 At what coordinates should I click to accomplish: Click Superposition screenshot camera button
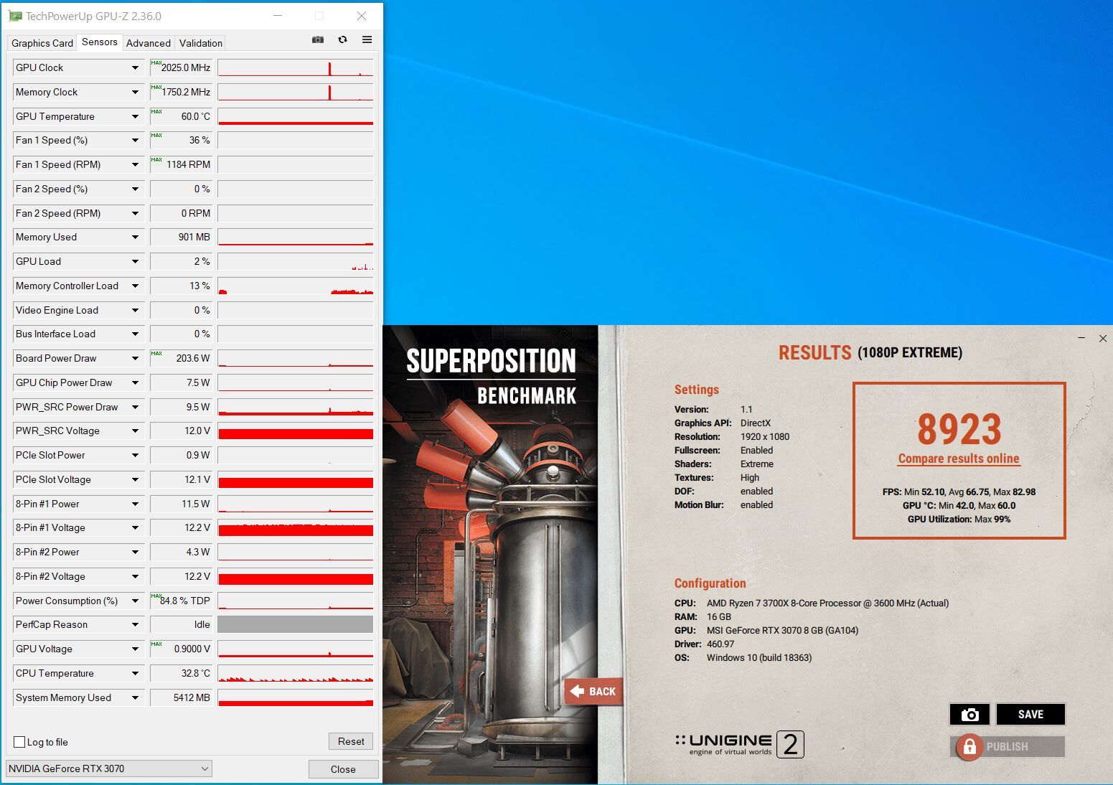(x=969, y=714)
